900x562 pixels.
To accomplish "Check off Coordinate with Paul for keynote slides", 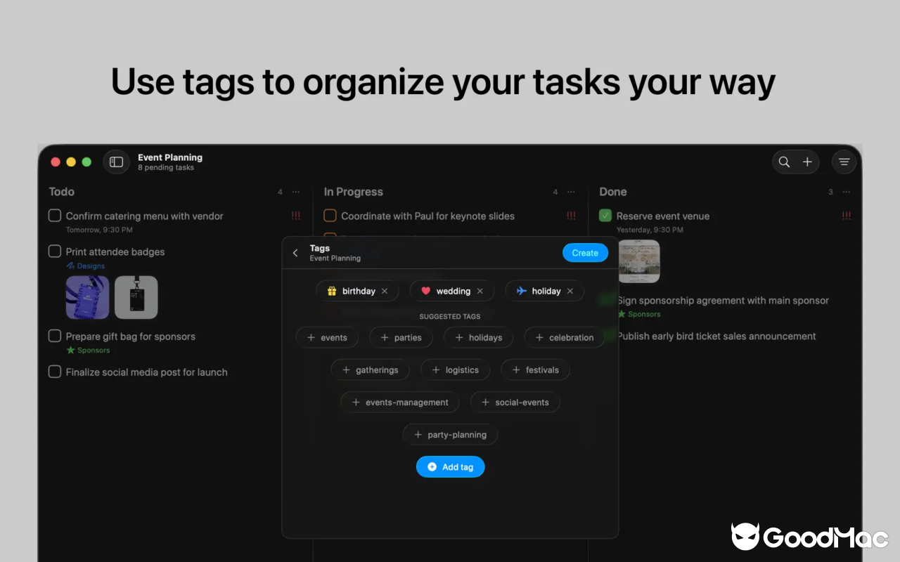I will coord(330,216).
